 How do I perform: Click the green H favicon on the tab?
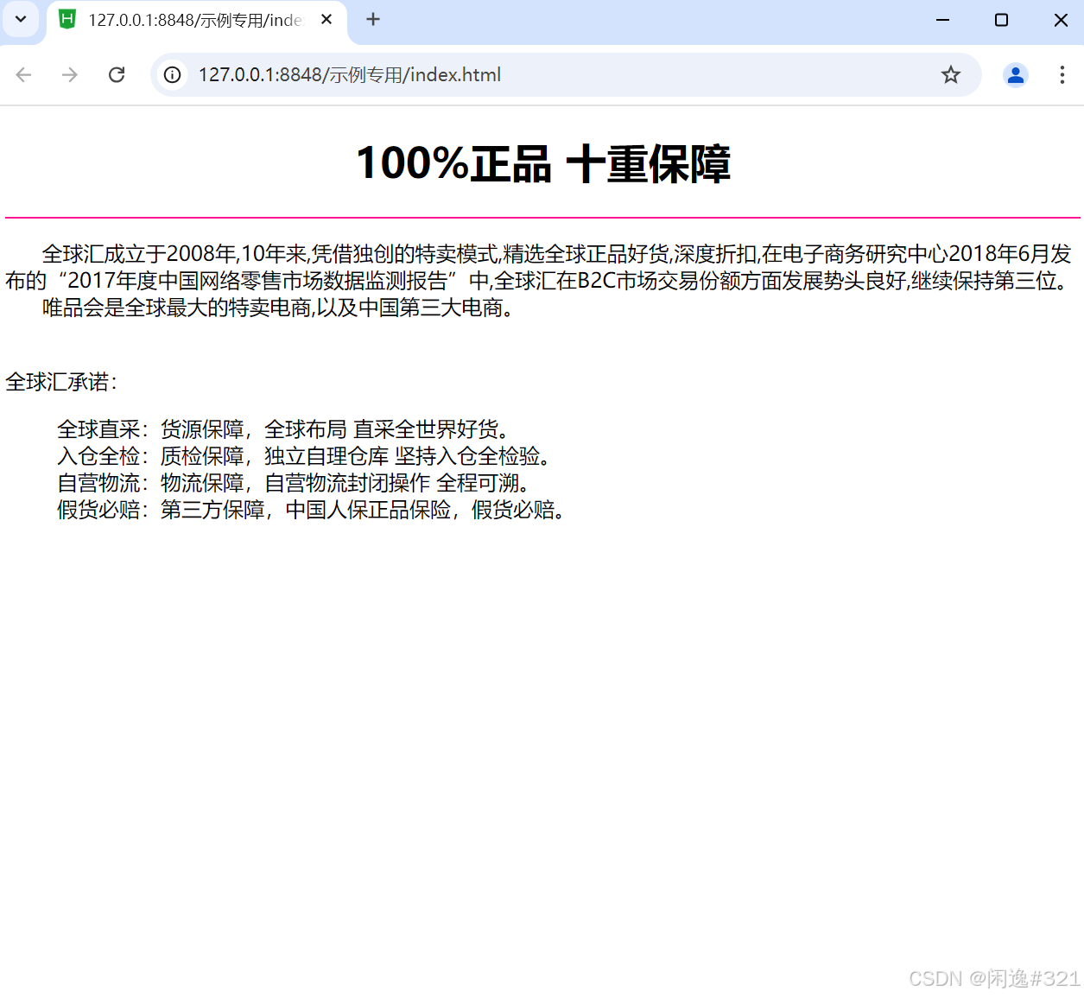click(67, 19)
